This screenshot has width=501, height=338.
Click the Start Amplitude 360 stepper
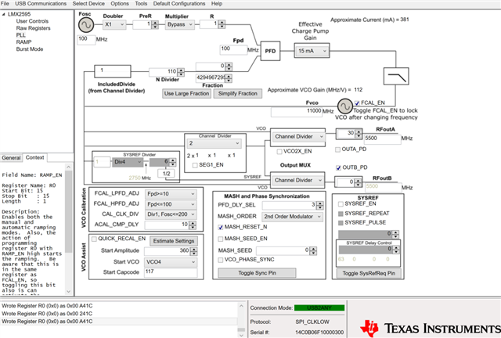[193, 251]
